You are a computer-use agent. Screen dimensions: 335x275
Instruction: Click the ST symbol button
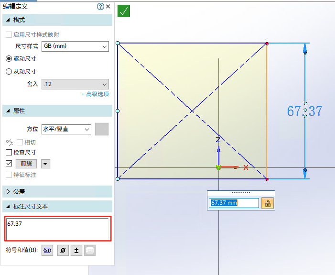(x=47, y=250)
